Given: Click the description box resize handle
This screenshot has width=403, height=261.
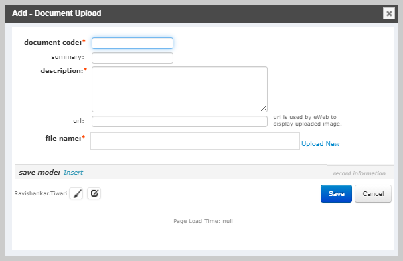Looking at the screenshot, I should [264, 108].
